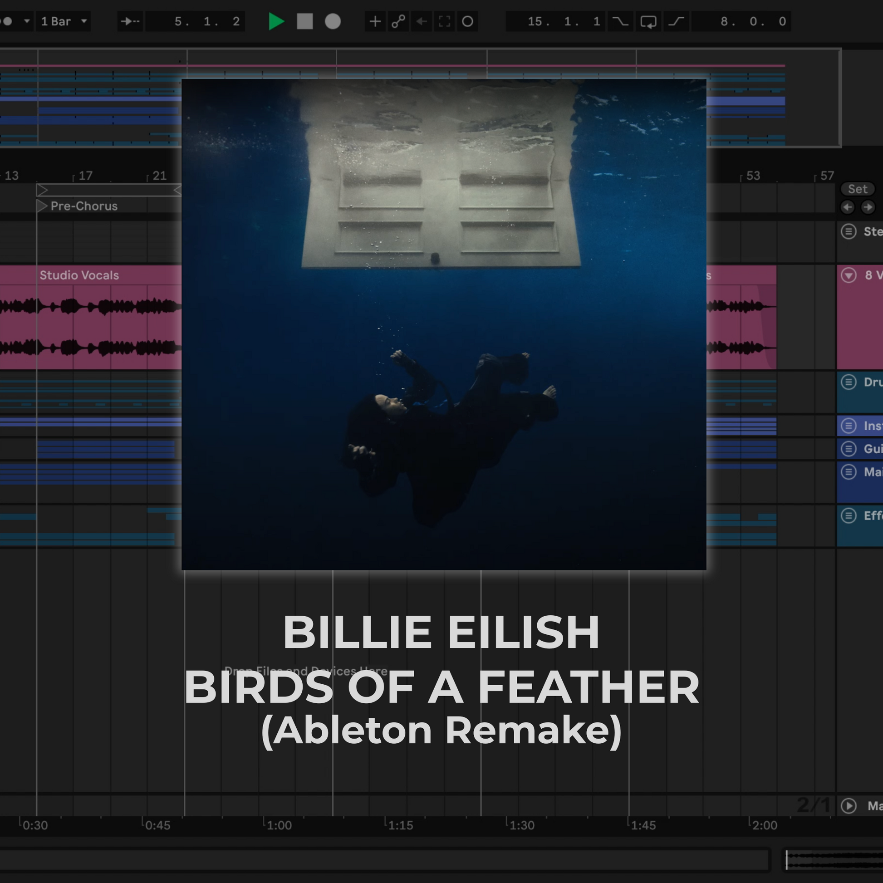Click the Billie Eilish album cover image
The width and height of the screenshot is (883, 883).
coord(444,324)
